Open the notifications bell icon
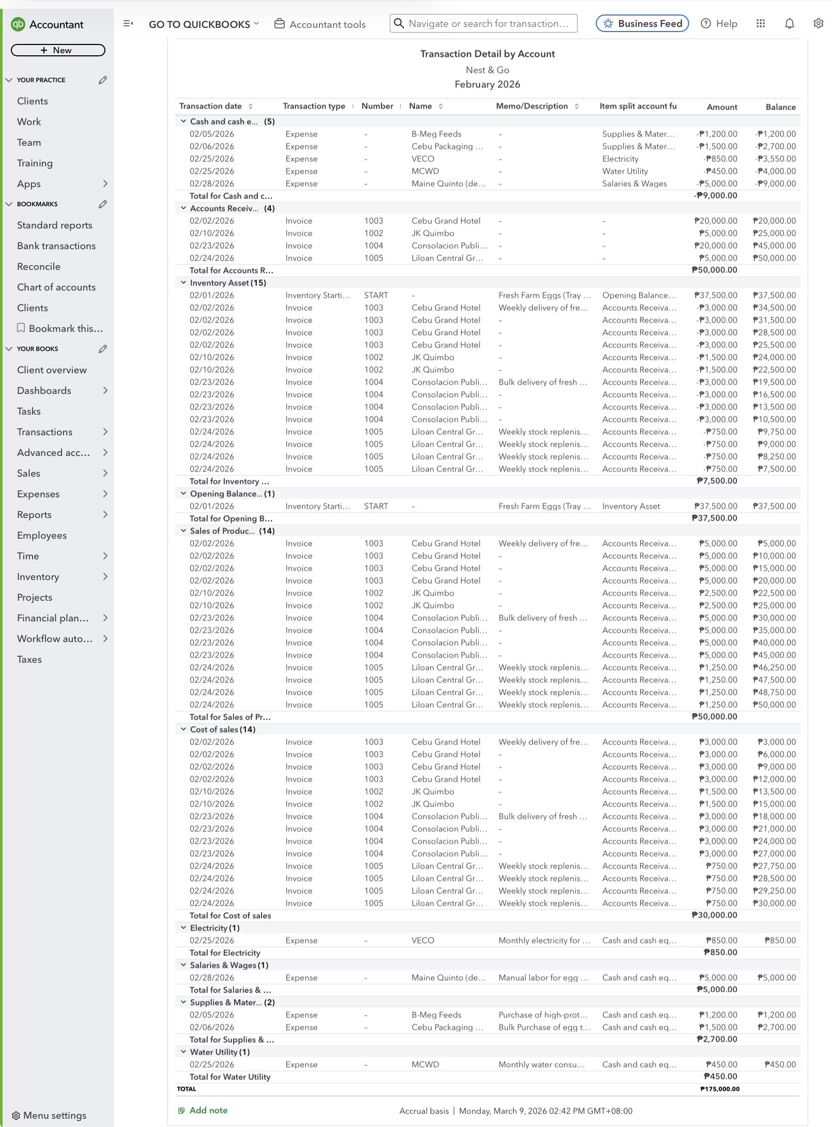 click(789, 23)
